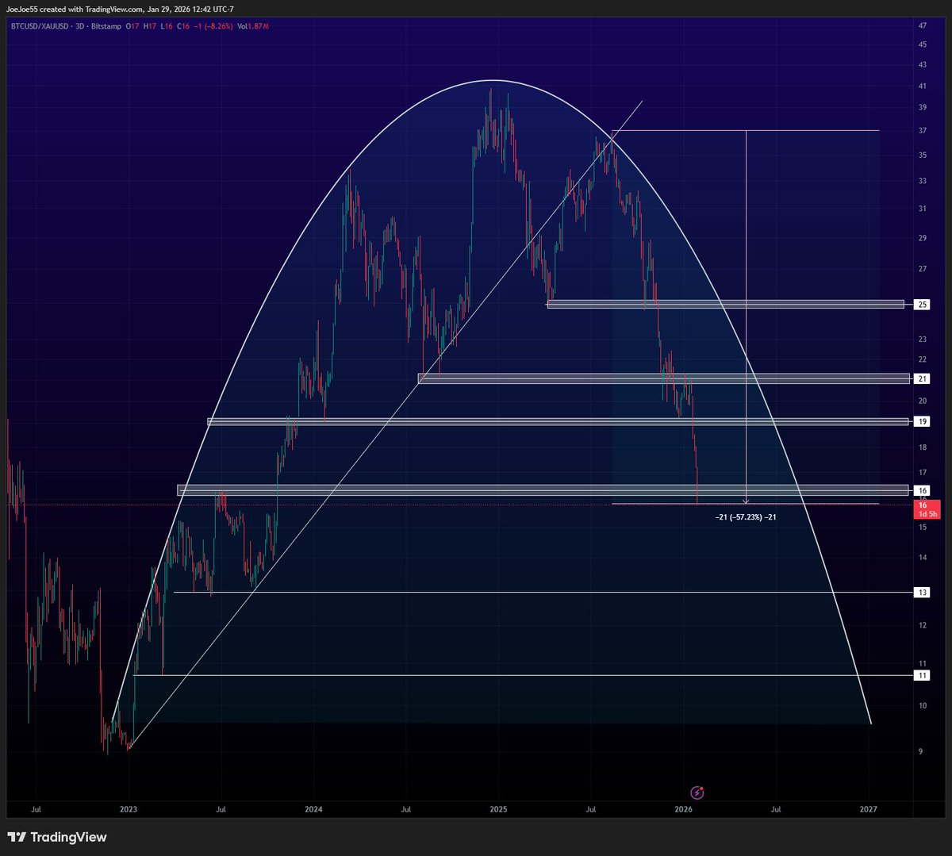Image resolution: width=952 pixels, height=856 pixels.
Task: Click the 11 price line label
Action: coord(921,675)
